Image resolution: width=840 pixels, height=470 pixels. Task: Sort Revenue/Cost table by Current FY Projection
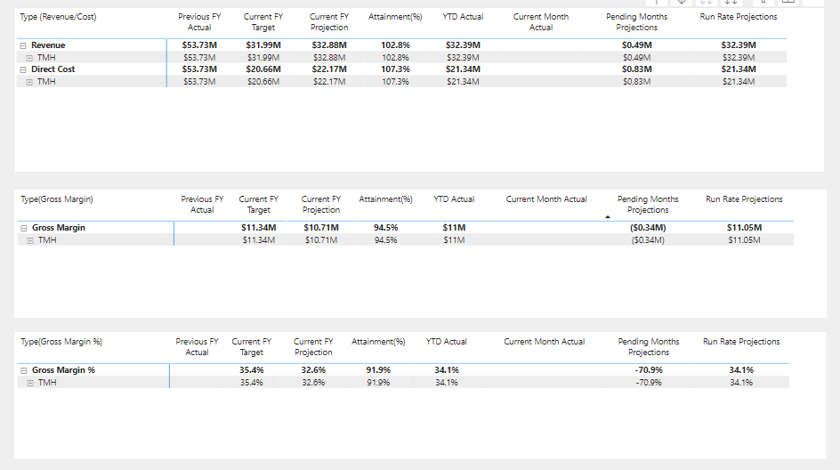329,22
